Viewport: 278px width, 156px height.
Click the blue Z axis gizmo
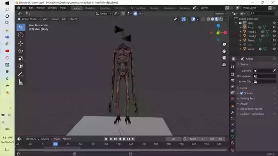tap(218, 26)
